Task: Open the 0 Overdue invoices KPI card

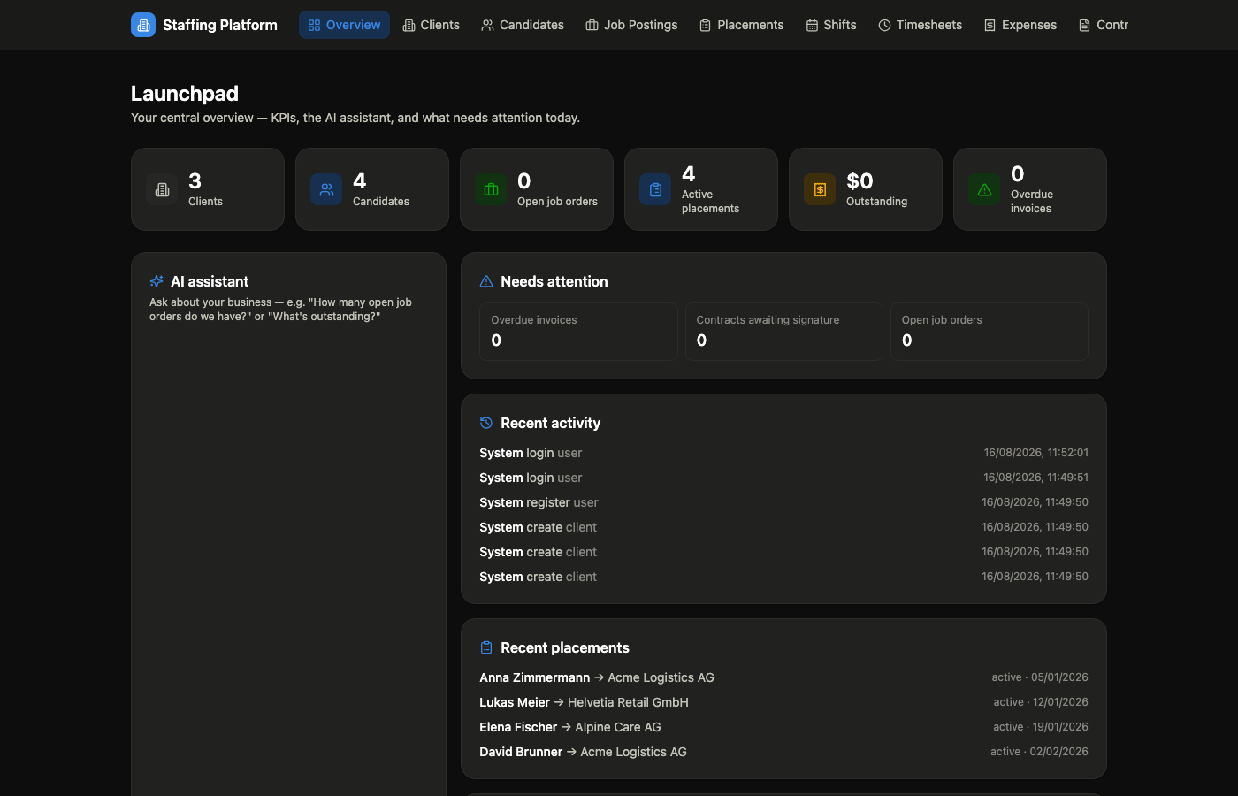Action: tap(1030, 189)
